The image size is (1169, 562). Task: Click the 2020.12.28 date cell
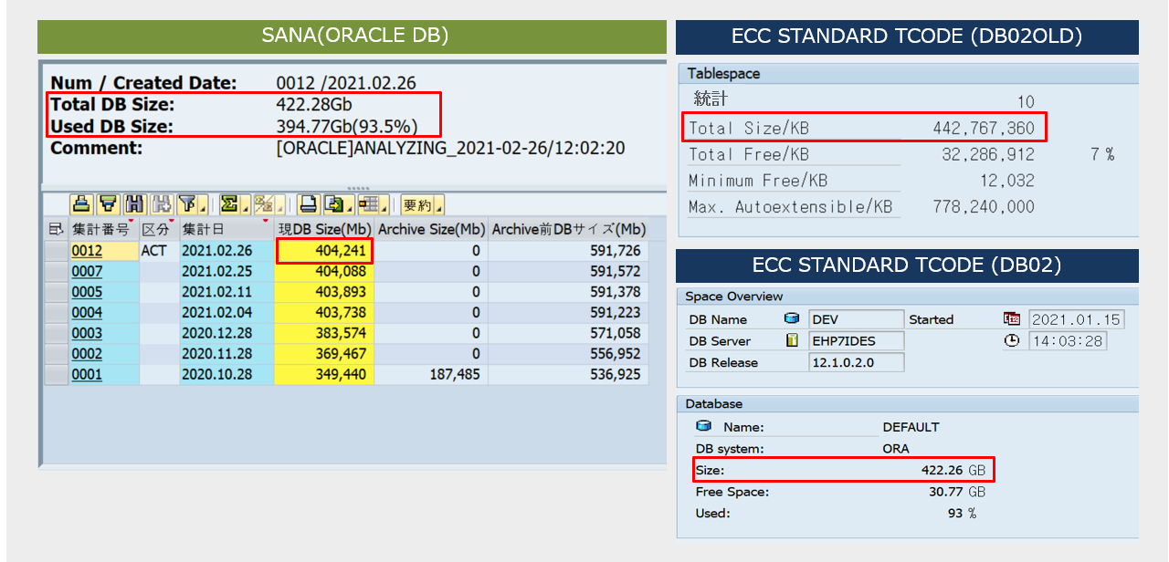(226, 333)
